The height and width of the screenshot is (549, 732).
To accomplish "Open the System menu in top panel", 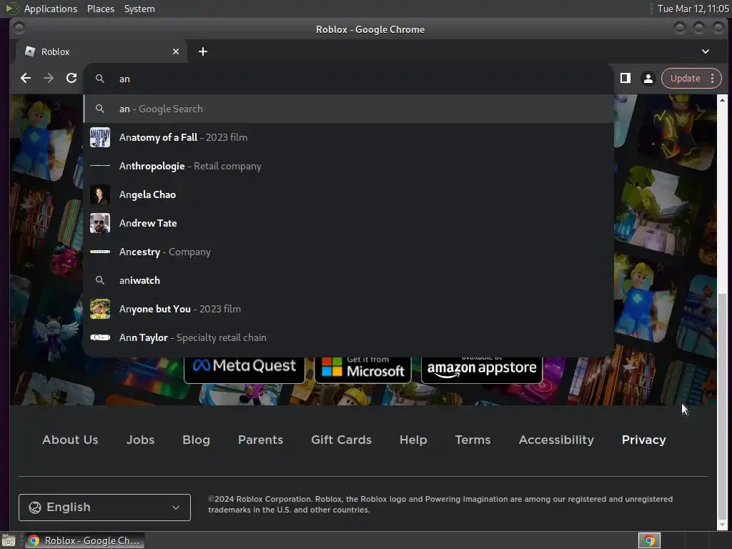I will pos(139,9).
